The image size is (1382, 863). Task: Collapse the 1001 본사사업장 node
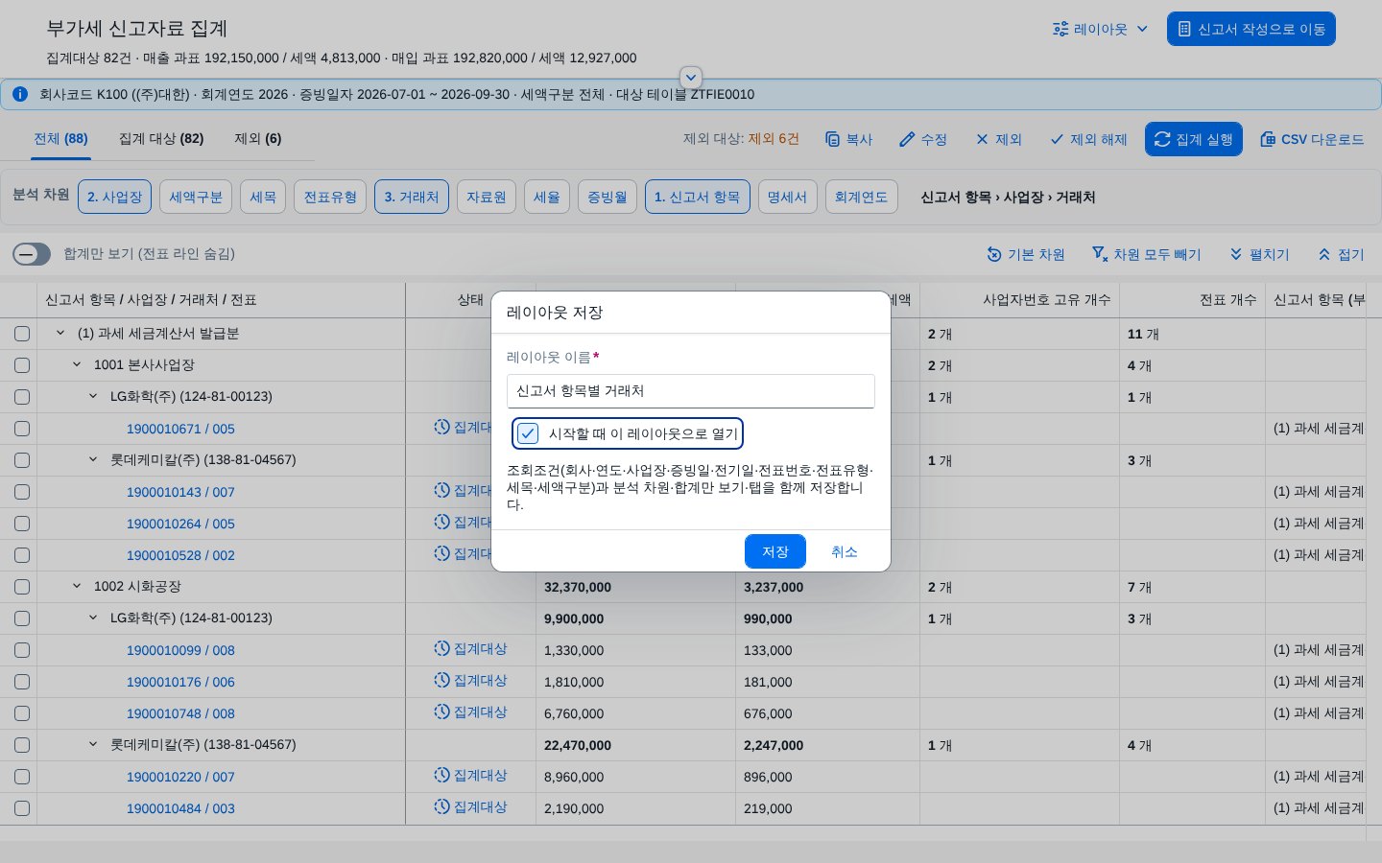click(x=77, y=365)
